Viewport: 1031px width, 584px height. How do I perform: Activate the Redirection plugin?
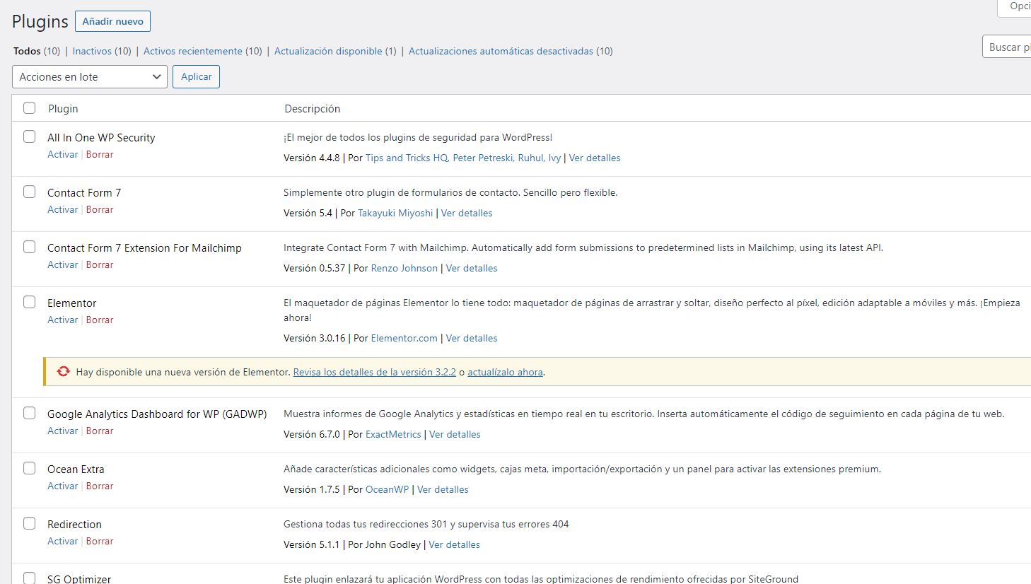[62, 541]
